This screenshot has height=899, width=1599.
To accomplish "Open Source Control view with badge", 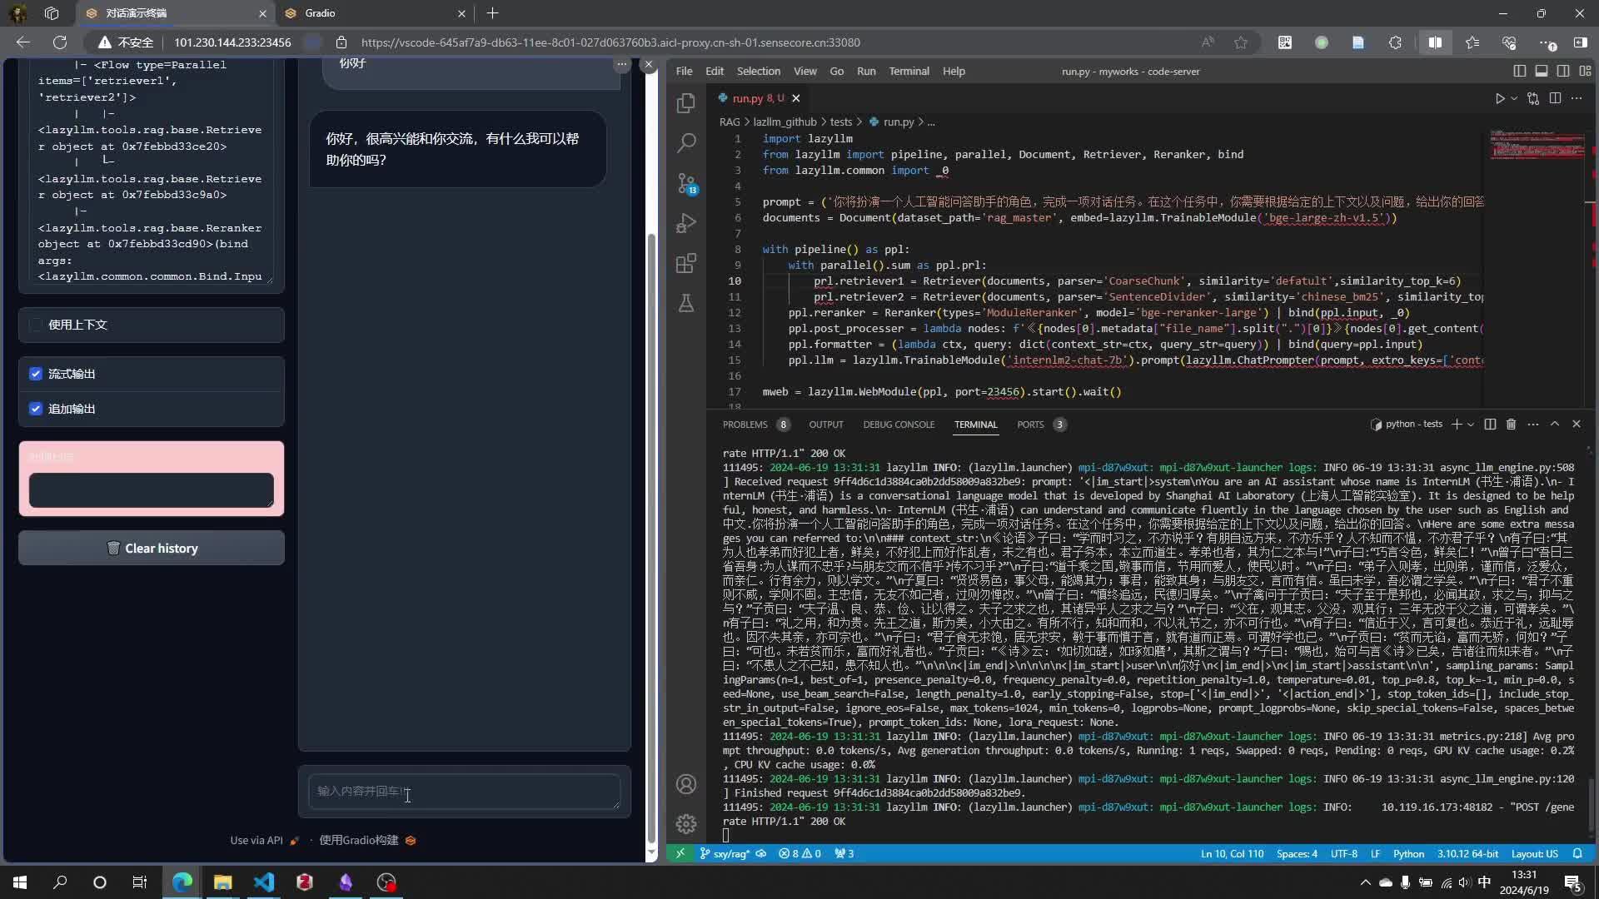I will point(686,182).
